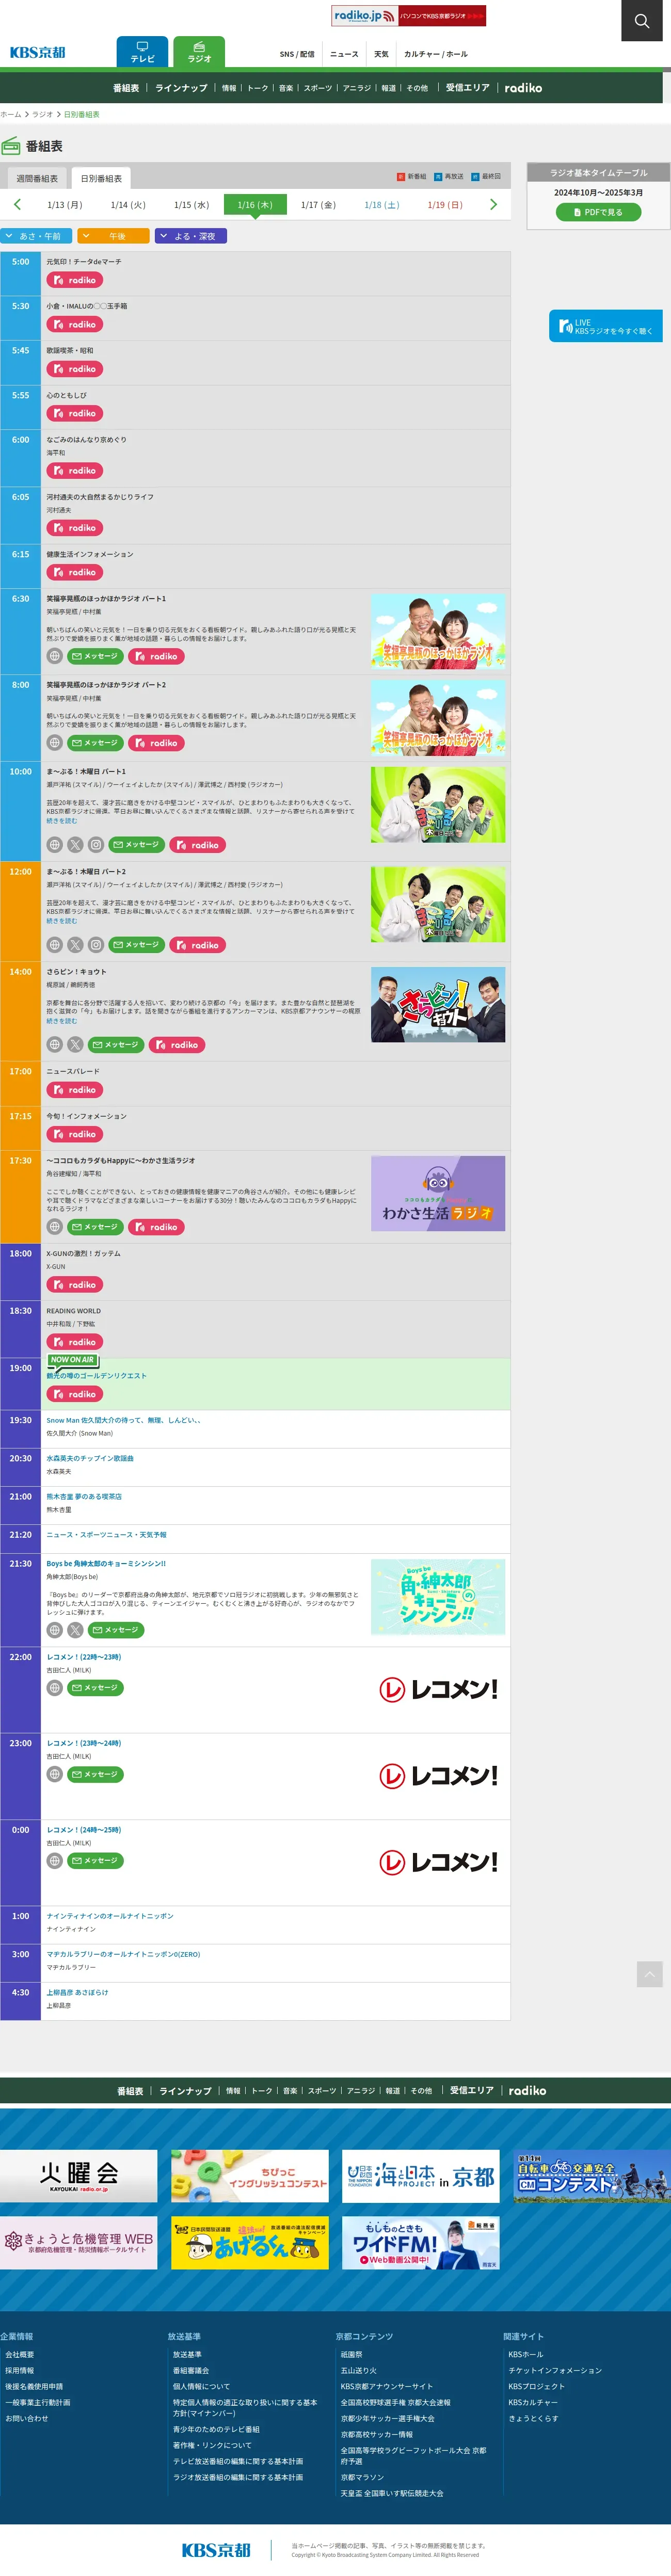The height and width of the screenshot is (2576, 671).
Task: Open X icon for さらピン！キョウト
Action: point(75,1045)
